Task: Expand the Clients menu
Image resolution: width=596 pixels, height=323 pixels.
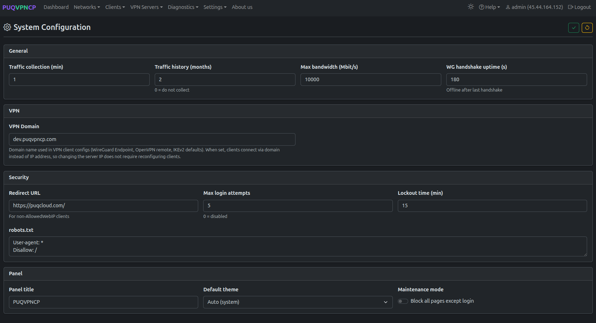Action: (x=115, y=7)
